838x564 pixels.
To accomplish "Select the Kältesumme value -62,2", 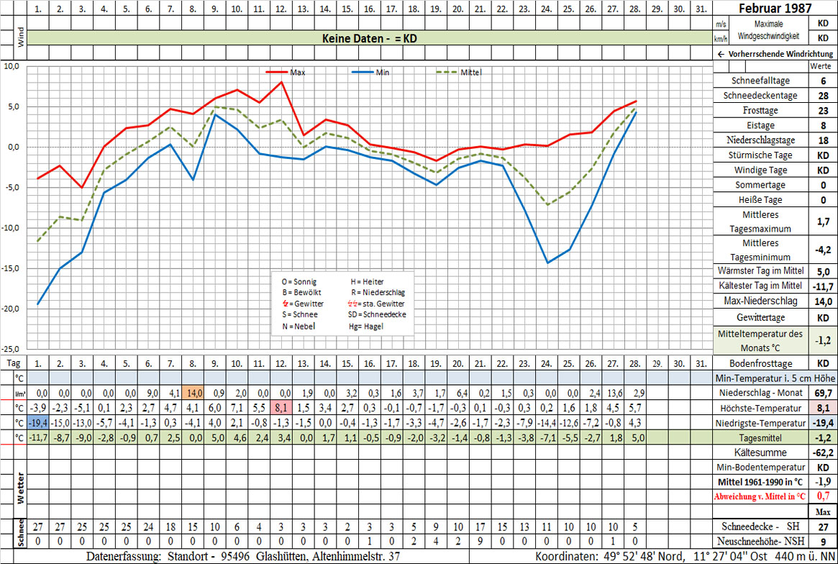I will click(x=823, y=452).
